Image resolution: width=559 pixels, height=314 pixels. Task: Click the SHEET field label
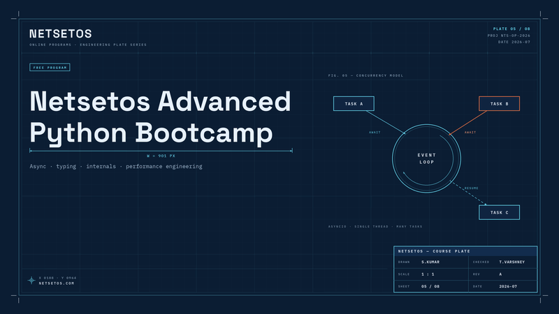pos(404,286)
